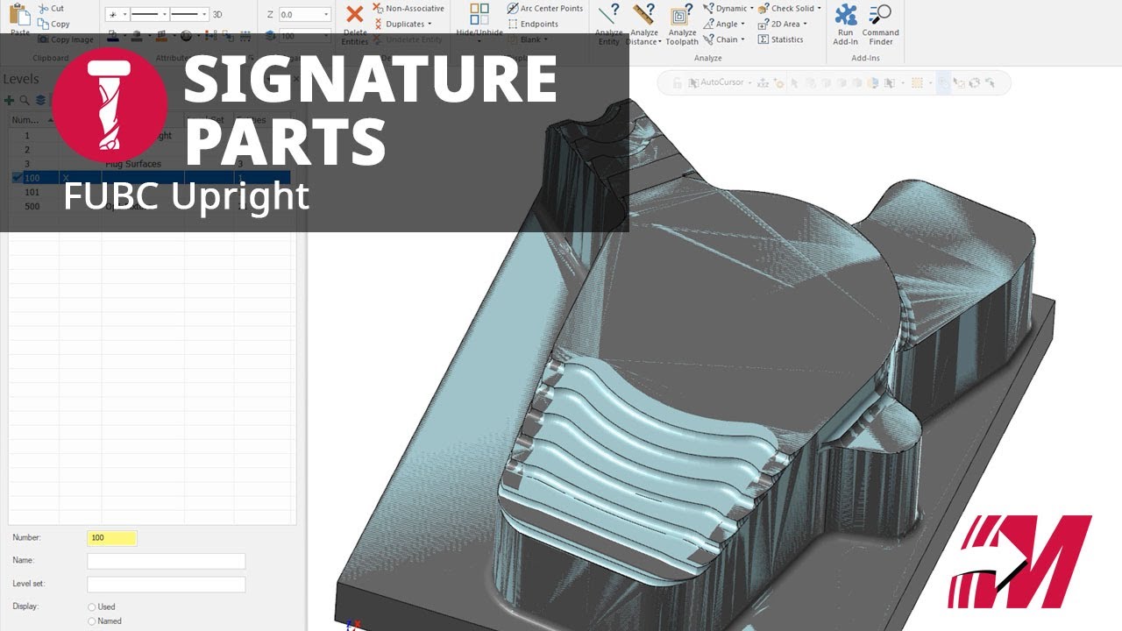This screenshot has width=1122, height=631.
Task: Select level 500 row in Levels list
Action: (149, 206)
